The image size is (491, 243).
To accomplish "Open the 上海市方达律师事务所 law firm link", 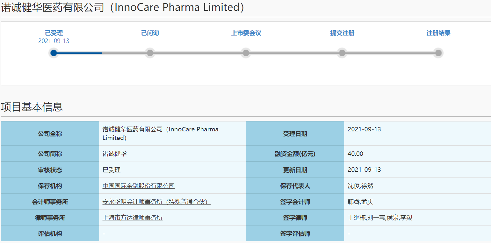I will pyautogui.click(x=133, y=218).
